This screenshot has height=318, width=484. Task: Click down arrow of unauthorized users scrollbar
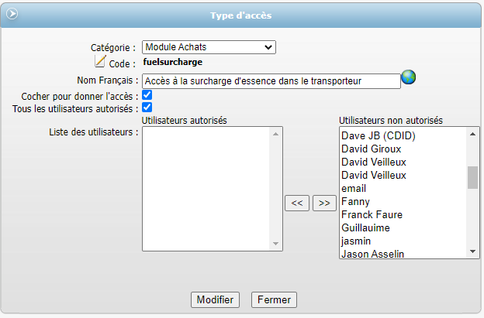point(472,251)
